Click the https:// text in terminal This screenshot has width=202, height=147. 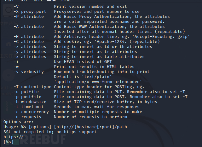(x=13, y=137)
